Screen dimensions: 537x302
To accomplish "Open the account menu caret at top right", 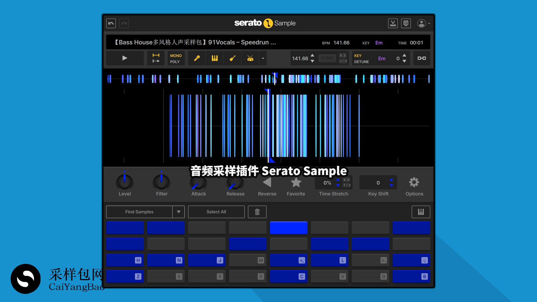I will tap(430, 23).
